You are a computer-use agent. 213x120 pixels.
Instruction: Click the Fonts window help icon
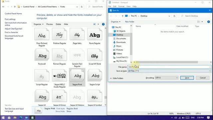pyautogui.click(x=103, y=24)
